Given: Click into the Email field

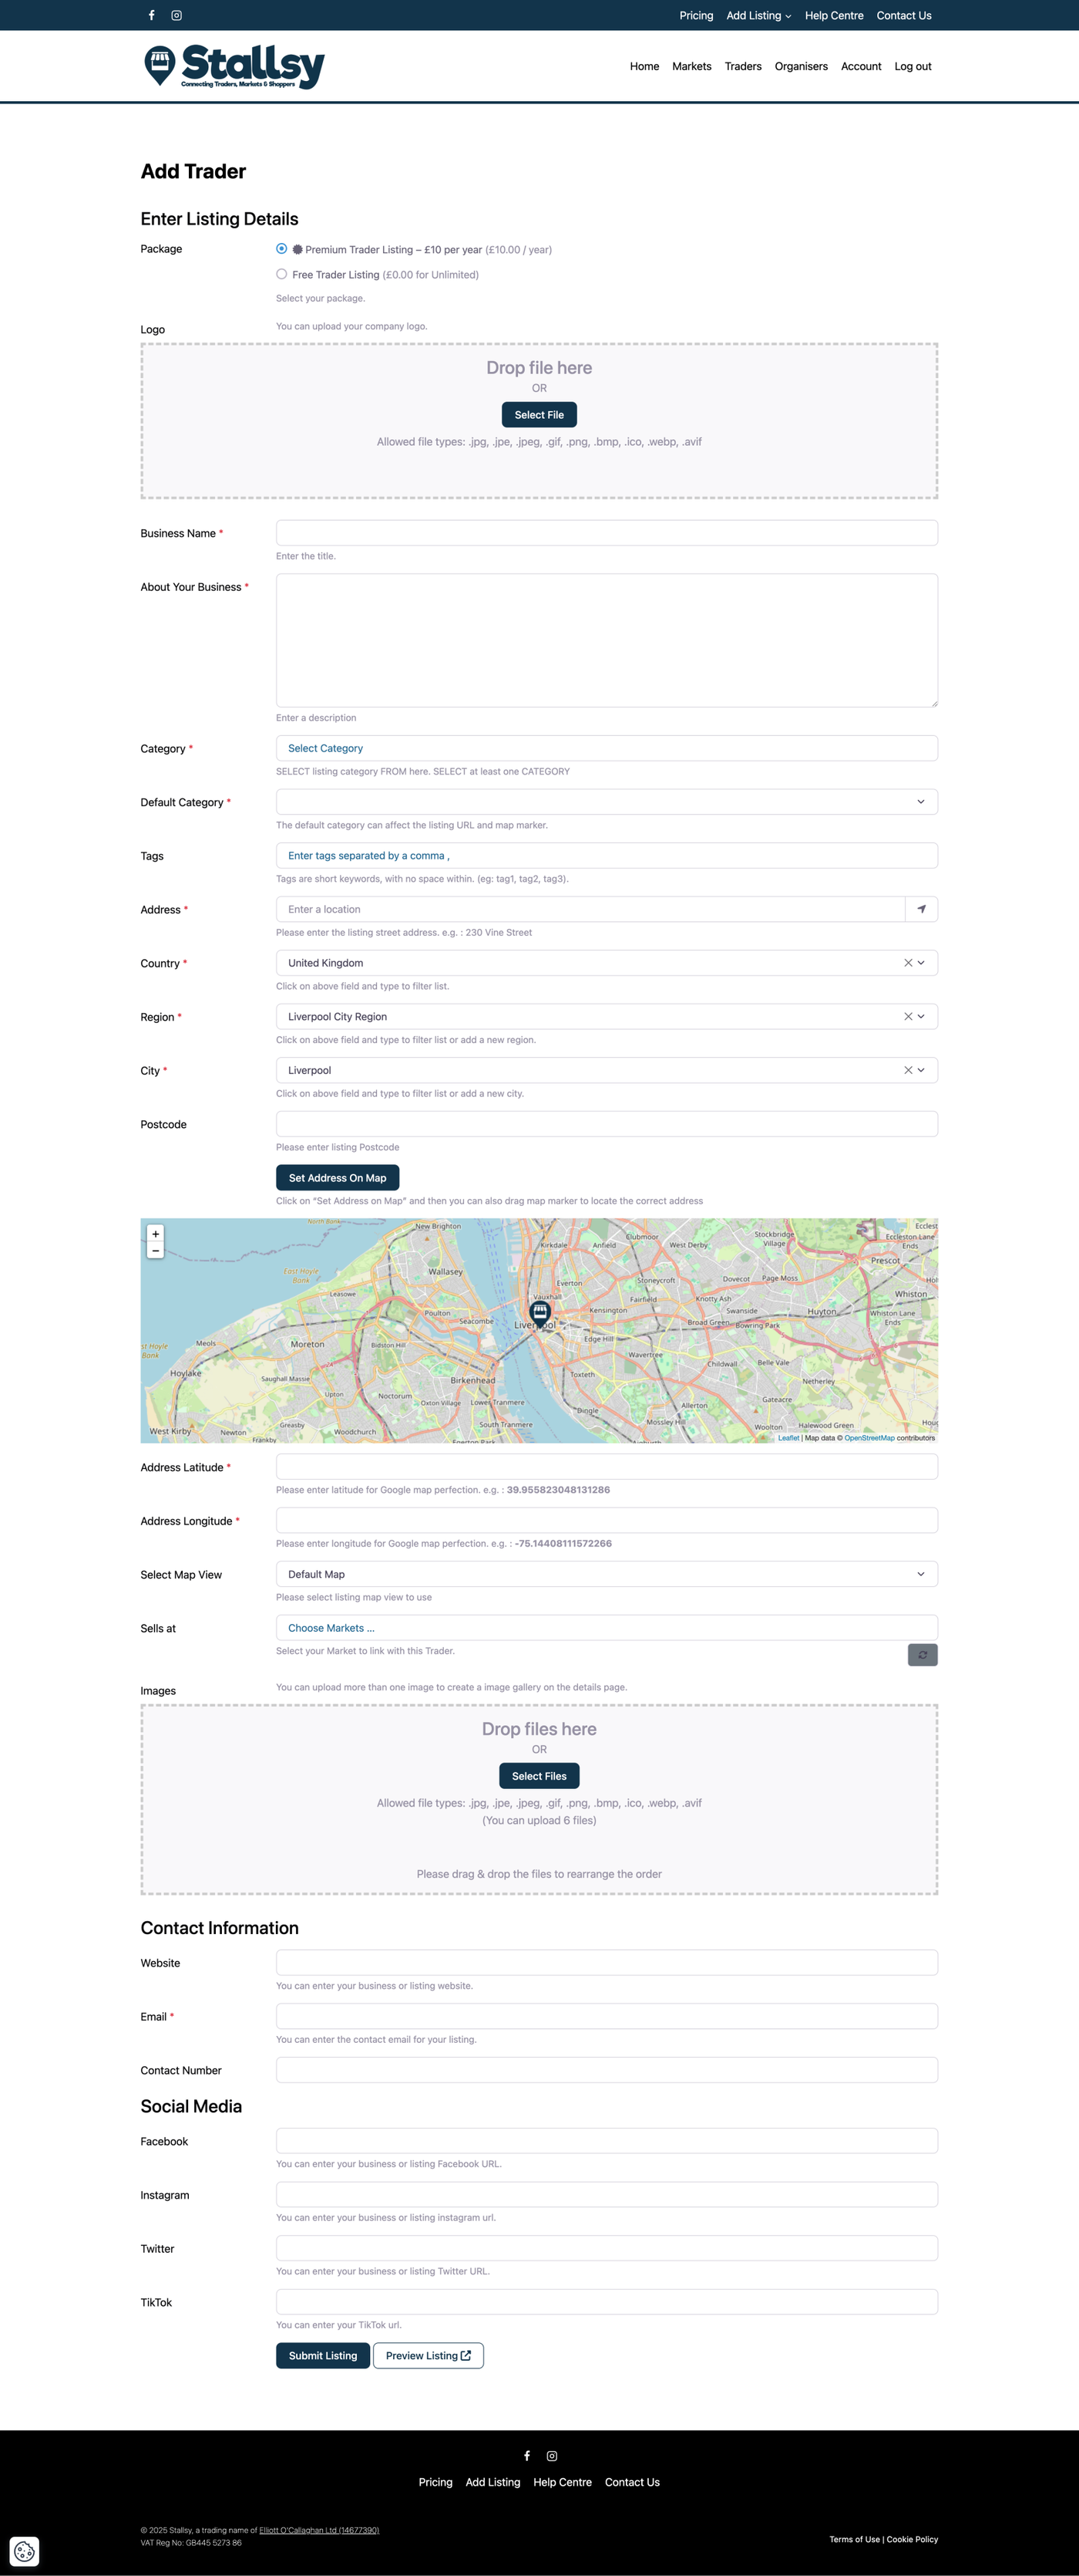Looking at the screenshot, I should [607, 2017].
